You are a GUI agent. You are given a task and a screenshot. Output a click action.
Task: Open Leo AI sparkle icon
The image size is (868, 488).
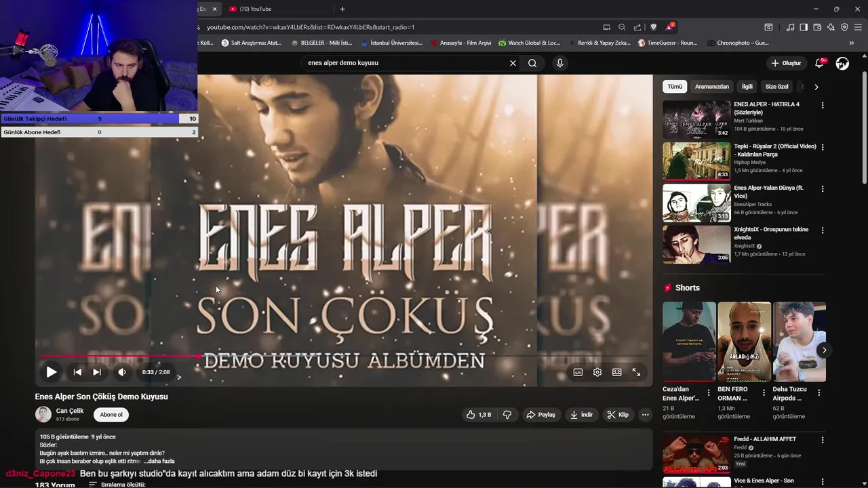click(x=831, y=27)
